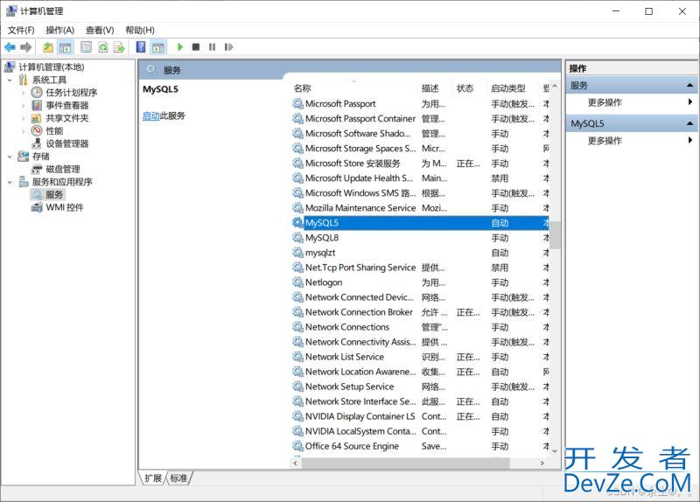Viewport: 700px width, 502px height.
Task: Select the Network Connections service row
Action: [420, 327]
